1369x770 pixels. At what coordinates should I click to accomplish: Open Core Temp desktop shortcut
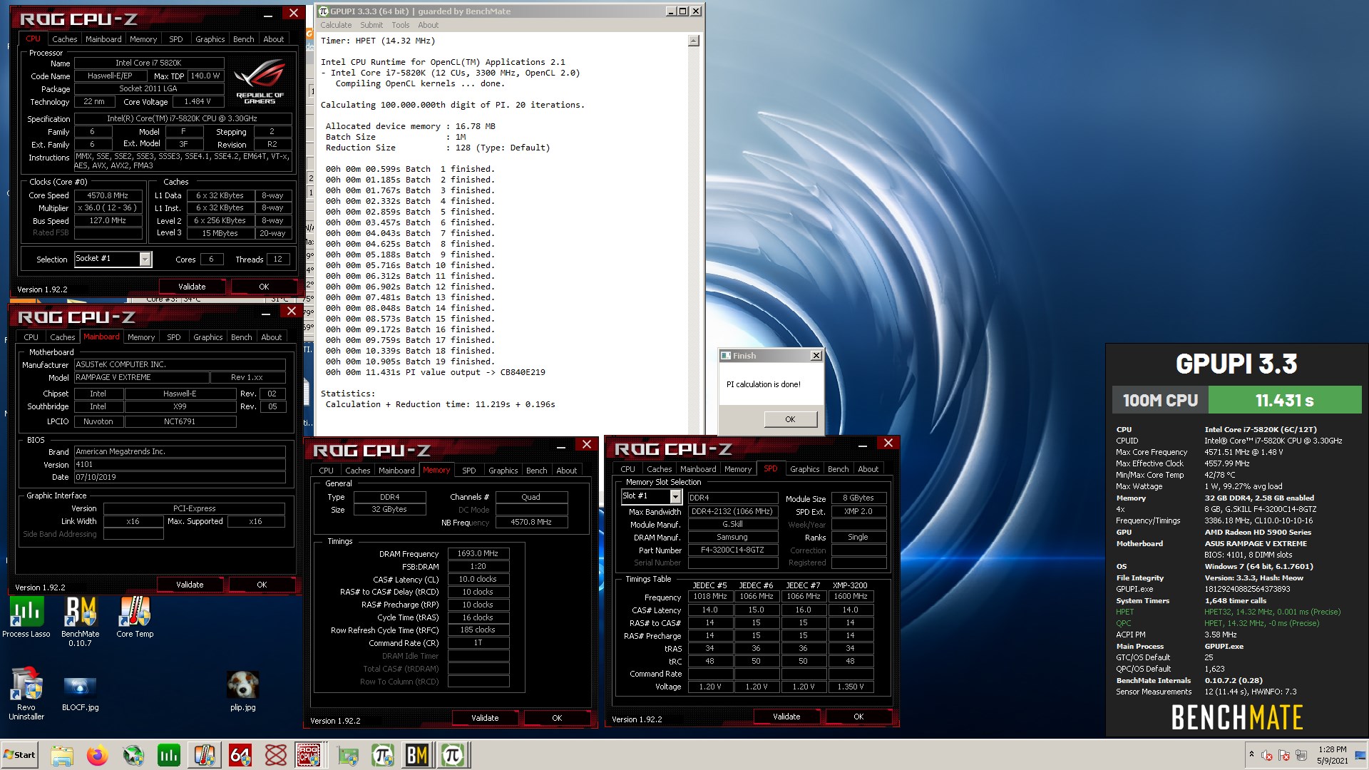[135, 617]
